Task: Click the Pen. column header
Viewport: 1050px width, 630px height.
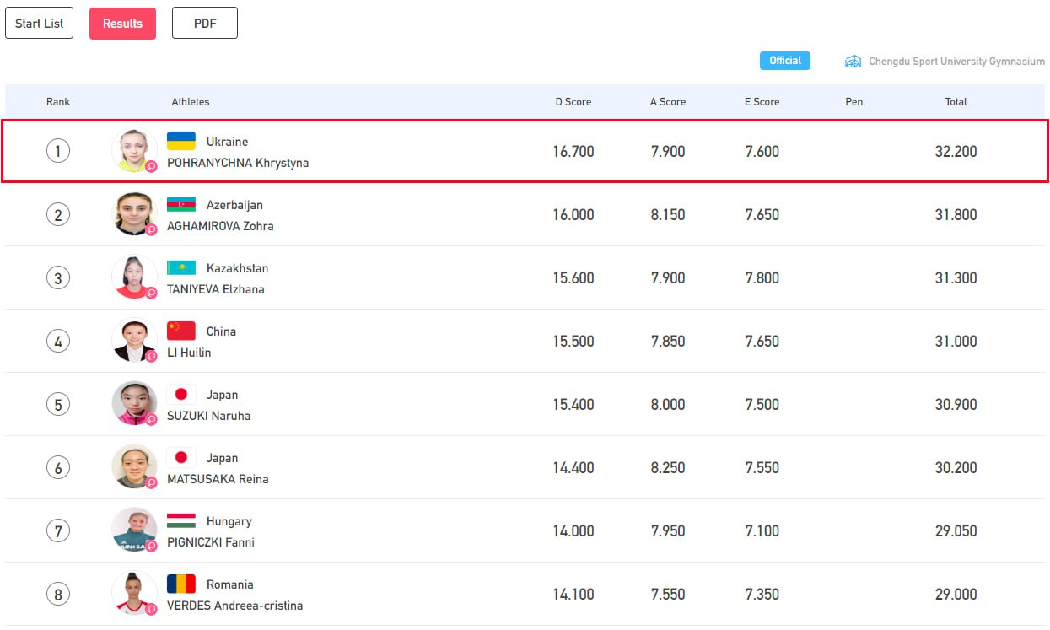Action: 855,101
